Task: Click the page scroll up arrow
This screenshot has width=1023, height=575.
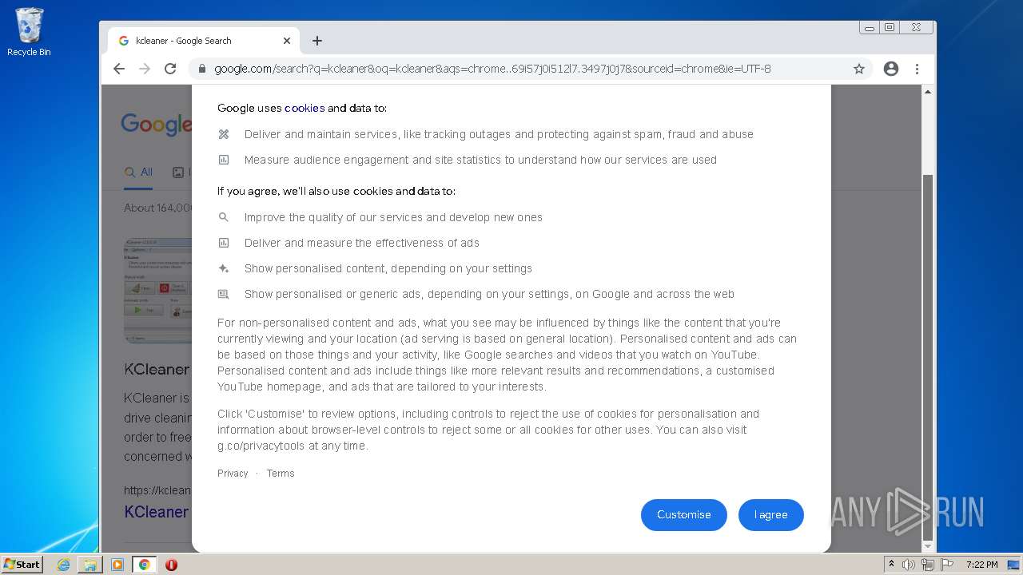Action: [x=928, y=92]
